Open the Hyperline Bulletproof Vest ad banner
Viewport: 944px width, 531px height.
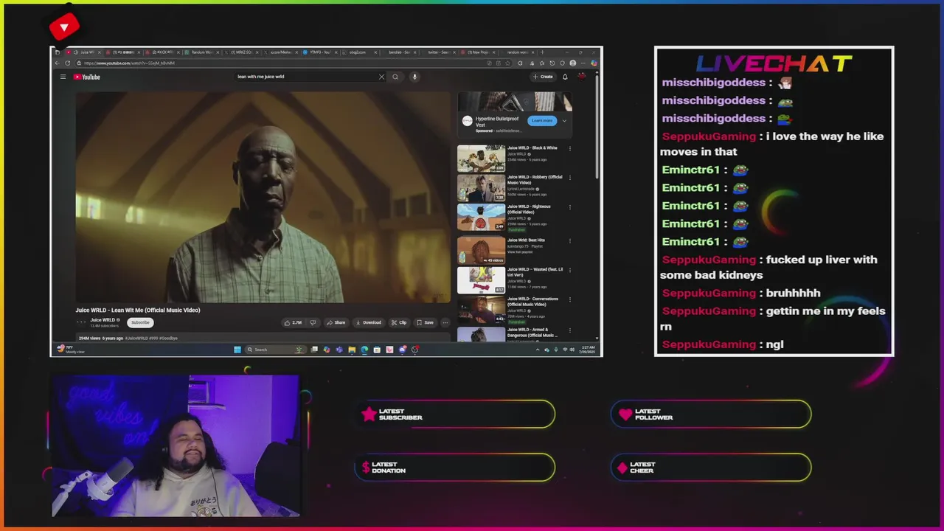[515, 101]
